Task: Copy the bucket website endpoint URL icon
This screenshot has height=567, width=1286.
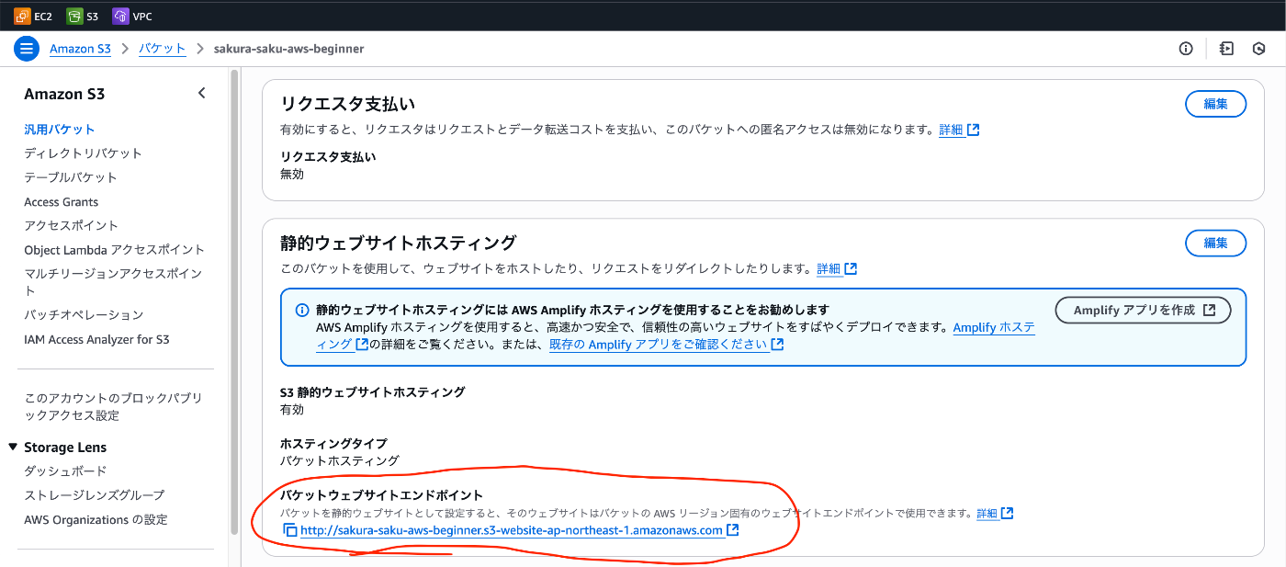Action: click(289, 530)
